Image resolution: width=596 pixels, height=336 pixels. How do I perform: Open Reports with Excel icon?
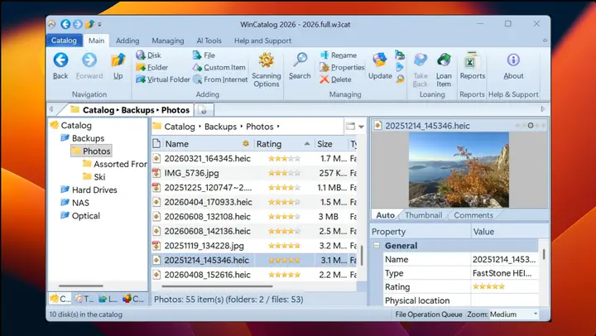click(x=472, y=60)
